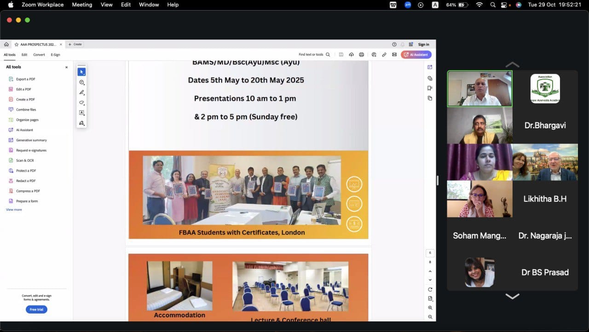This screenshot has height=332, width=589.
Task: Select Dr BS Prasad participant tile
Action: (x=545, y=272)
